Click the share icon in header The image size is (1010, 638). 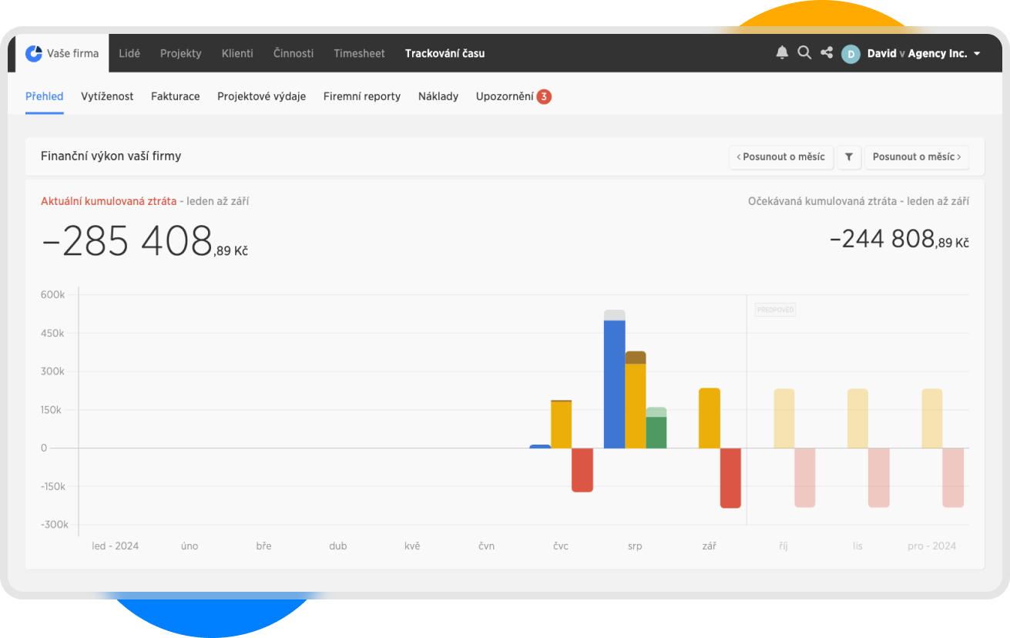tap(827, 52)
